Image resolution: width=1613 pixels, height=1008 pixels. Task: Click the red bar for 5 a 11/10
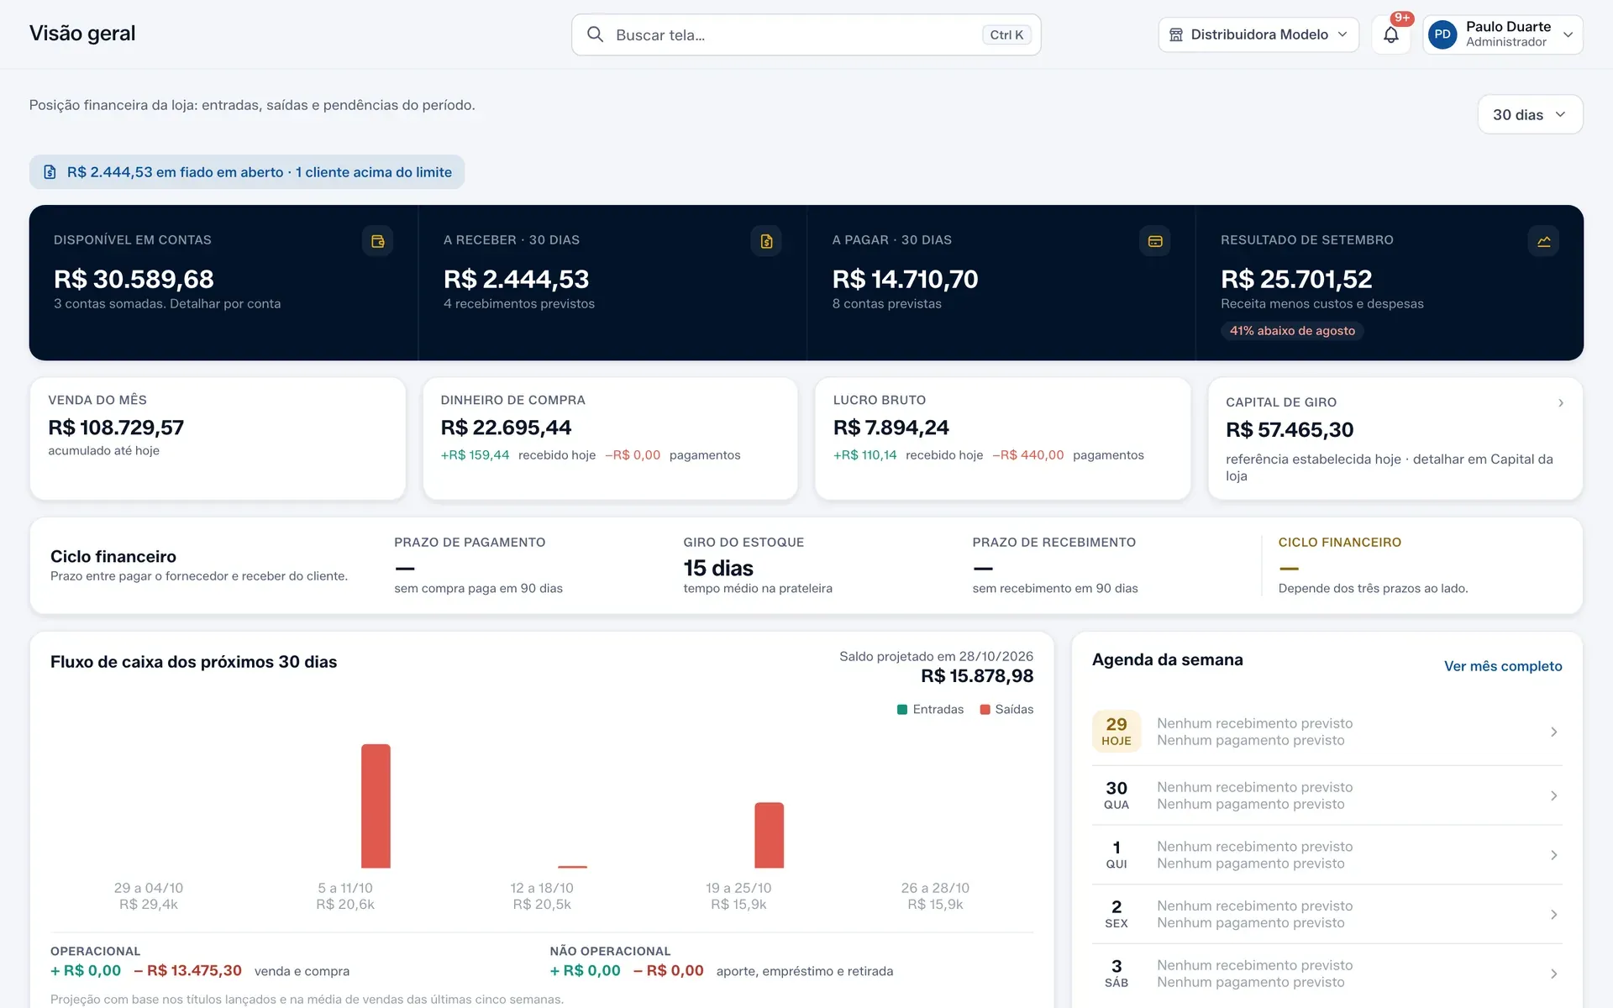tap(376, 806)
